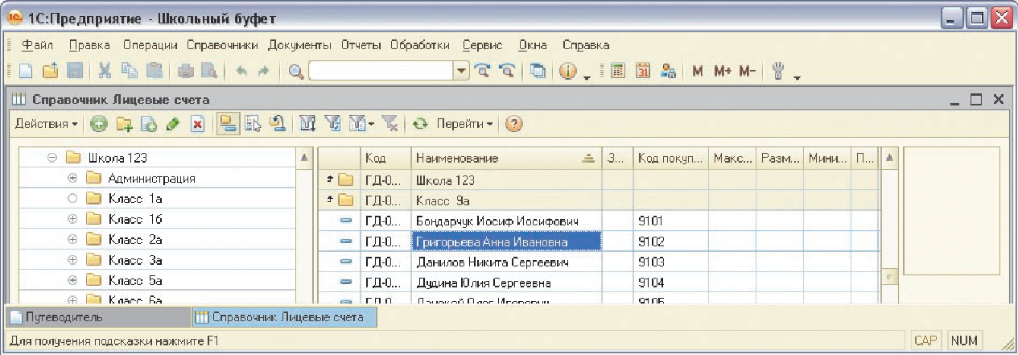The image size is (1018, 355).
Task: Open the Документы menu
Action: (299, 45)
